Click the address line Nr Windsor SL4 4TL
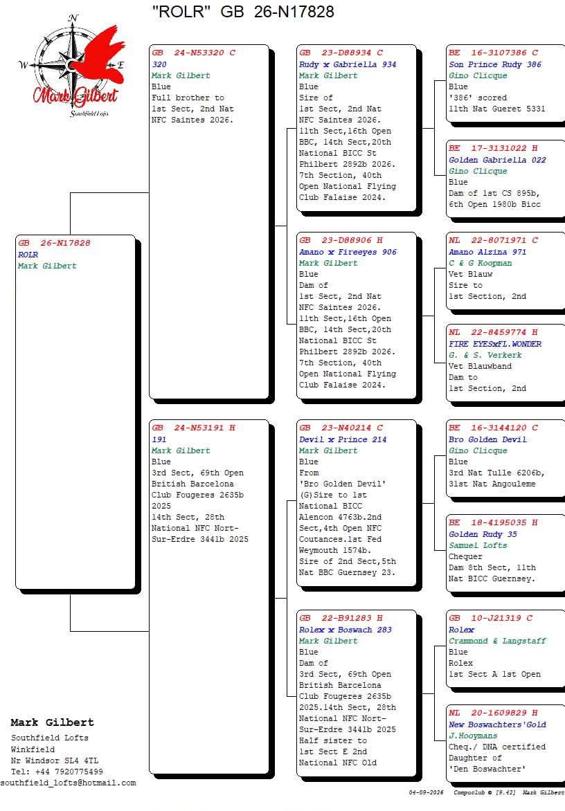The width and height of the screenshot is (565, 811). 54,760
